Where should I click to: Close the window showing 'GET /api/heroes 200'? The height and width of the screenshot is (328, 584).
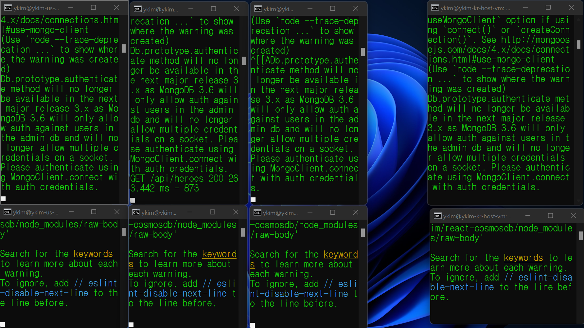click(237, 9)
